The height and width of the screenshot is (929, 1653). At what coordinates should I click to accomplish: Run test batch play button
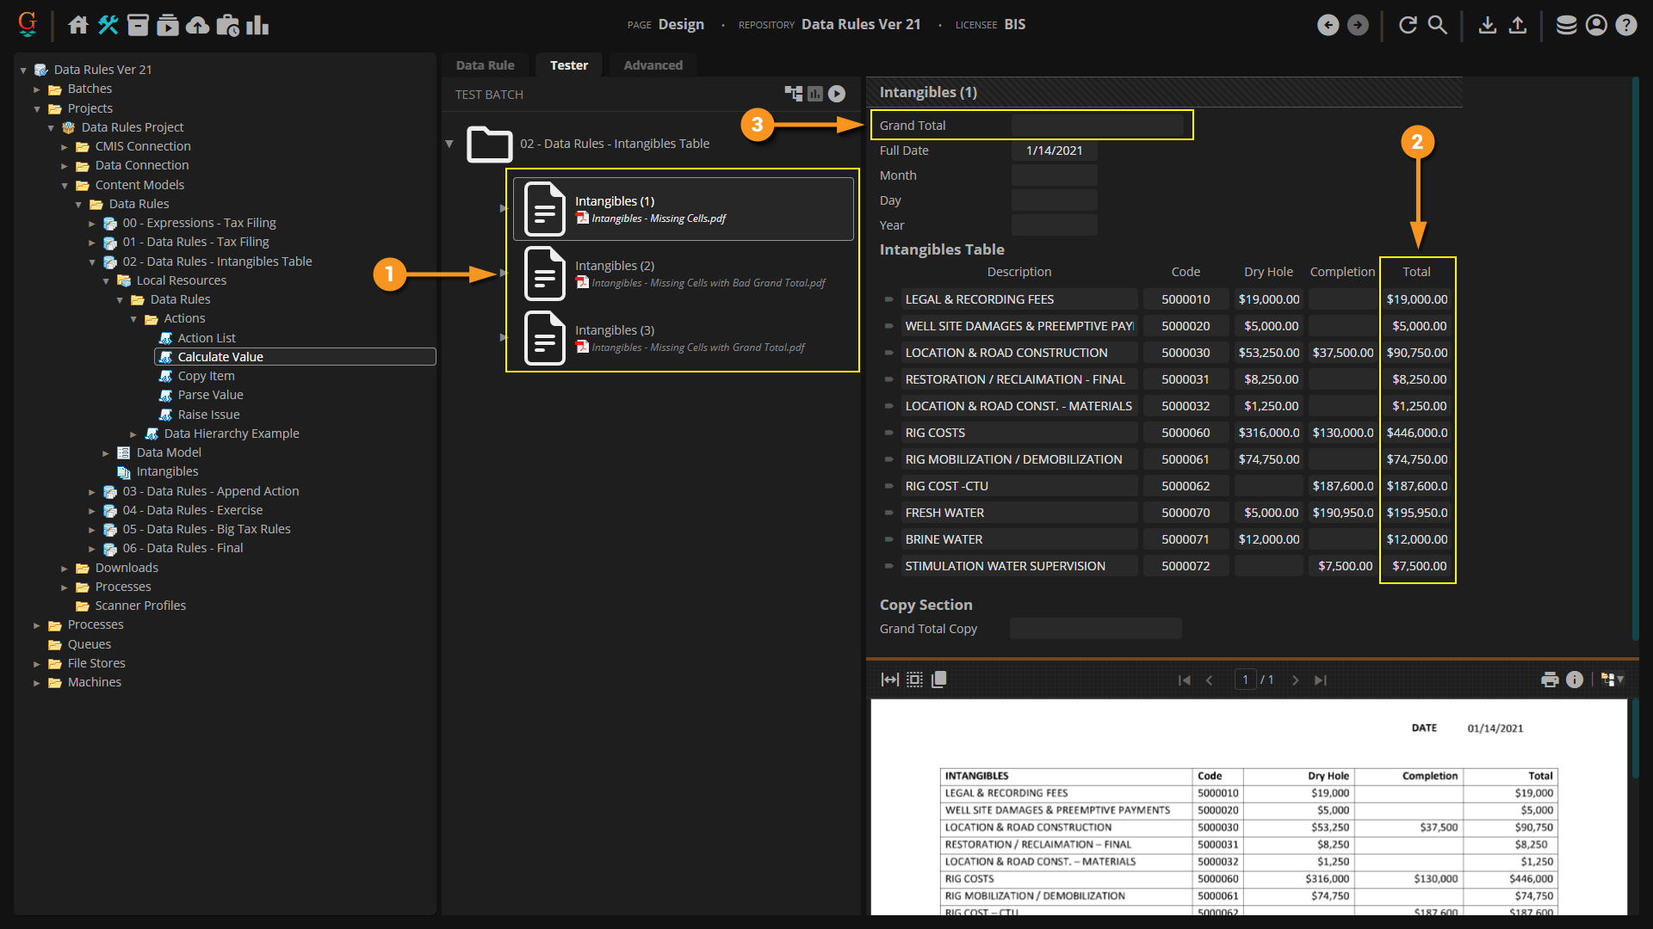(x=837, y=94)
